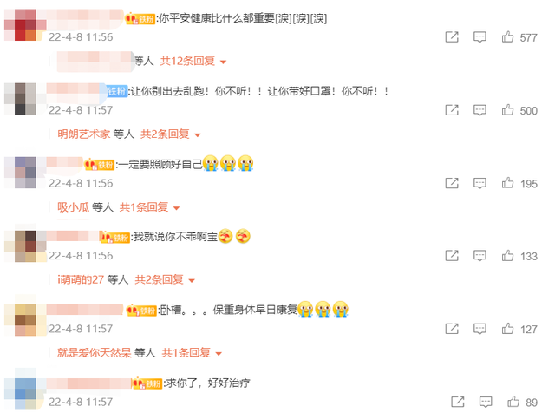
Task: Reply to the comment with 195 likes
Action: [x=480, y=183]
